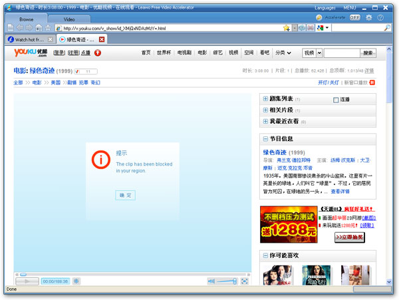Click the player settings gear icon
The height and width of the screenshot is (300, 399).
coord(76,281)
